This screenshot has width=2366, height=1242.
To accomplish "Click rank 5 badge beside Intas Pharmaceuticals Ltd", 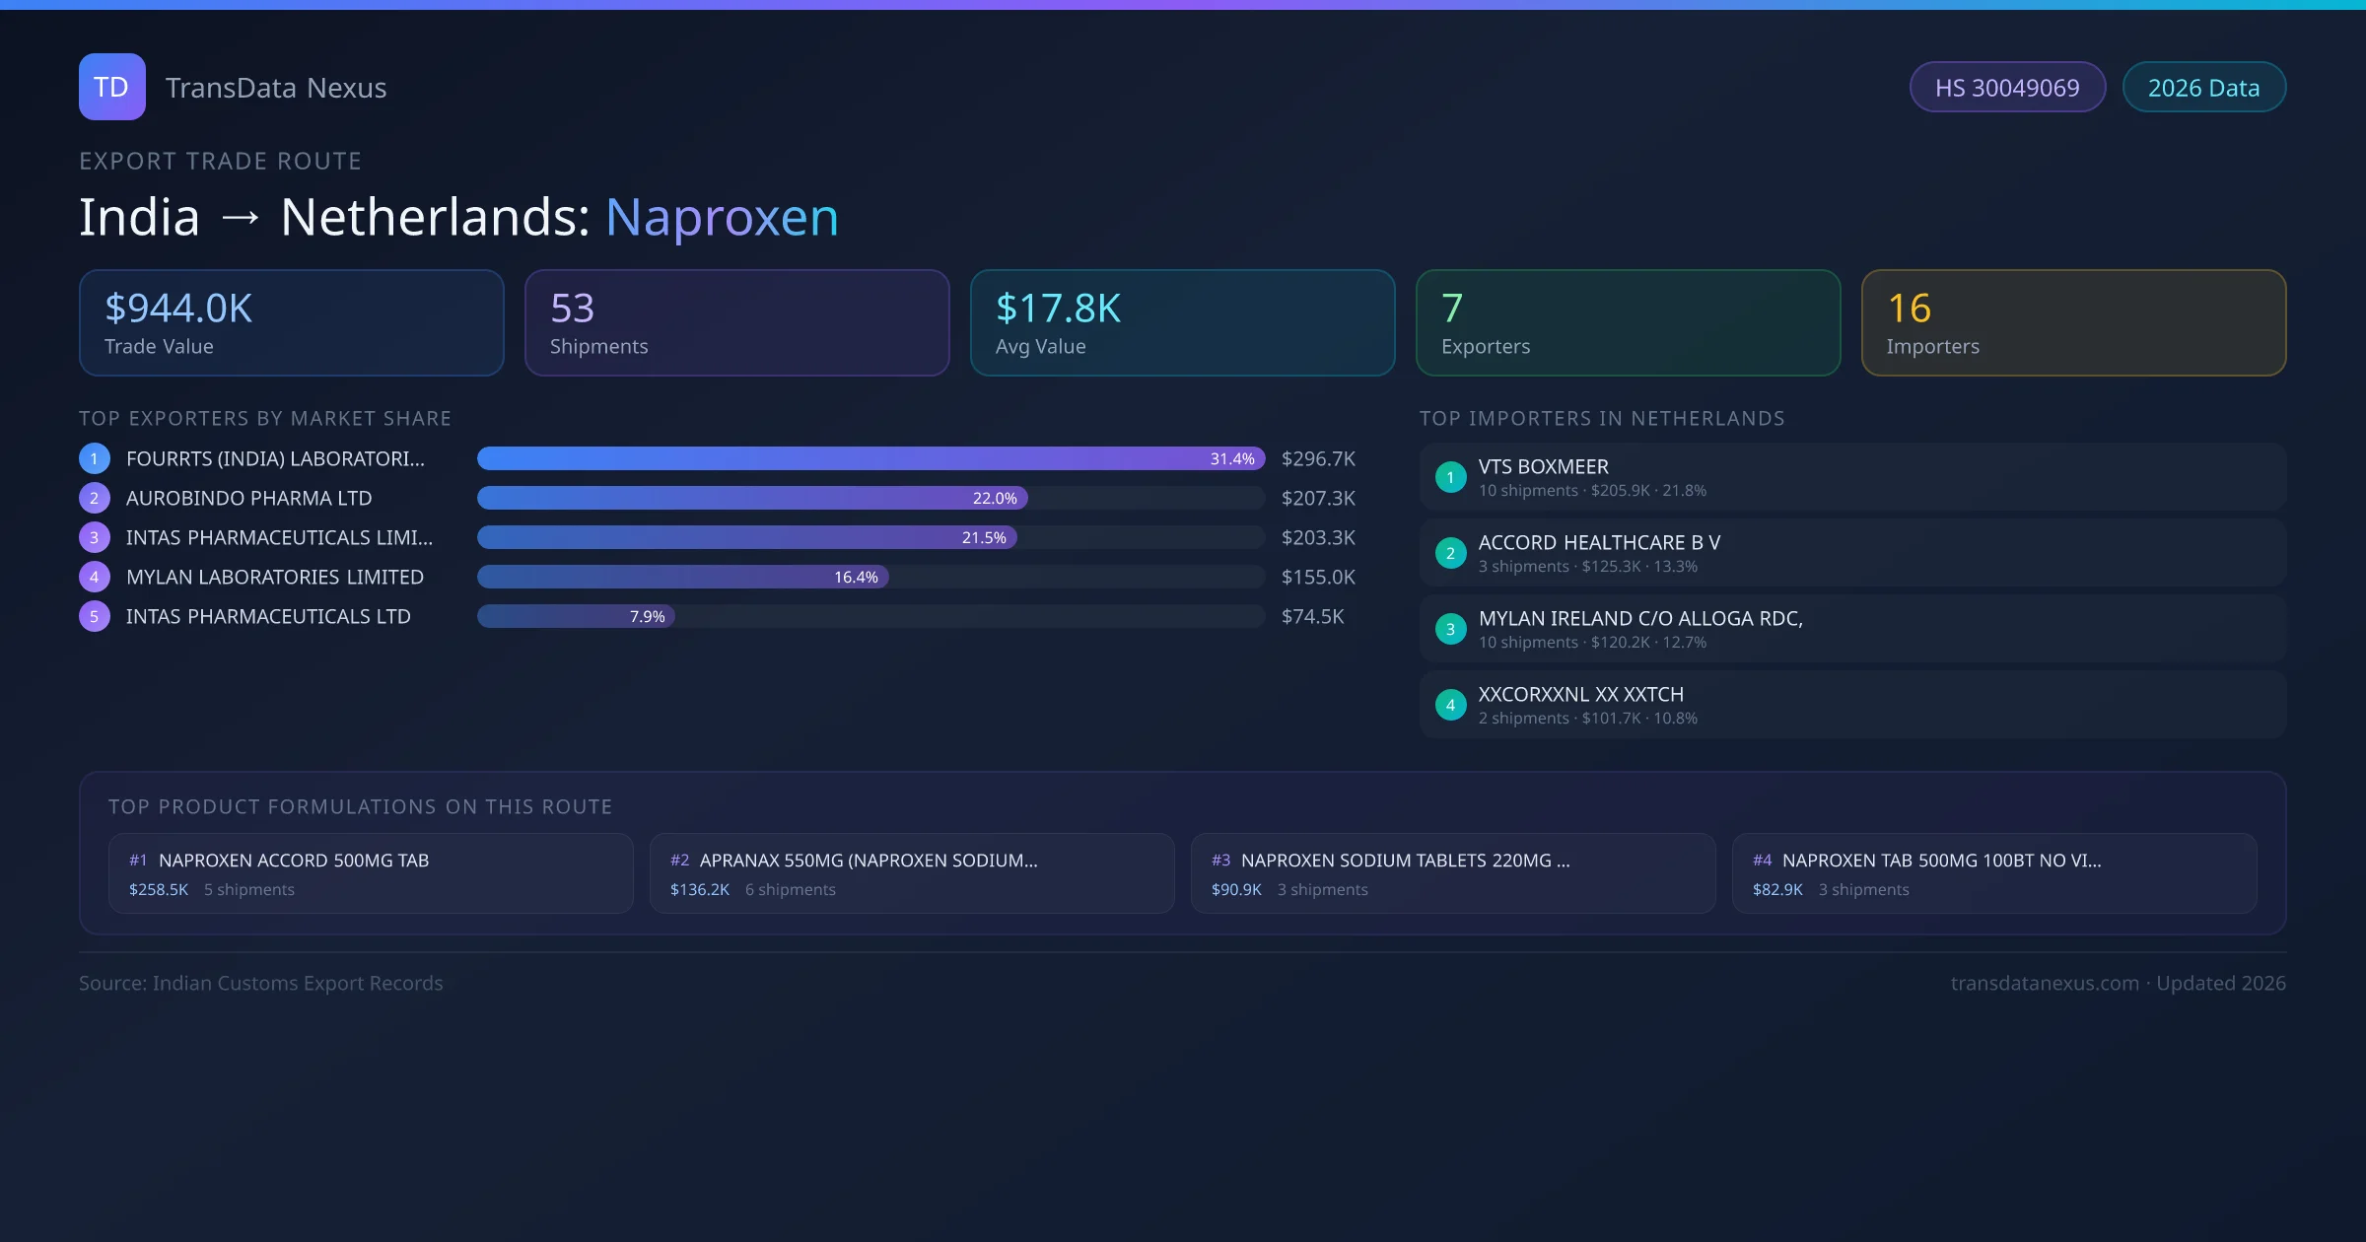I will pos(94,616).
